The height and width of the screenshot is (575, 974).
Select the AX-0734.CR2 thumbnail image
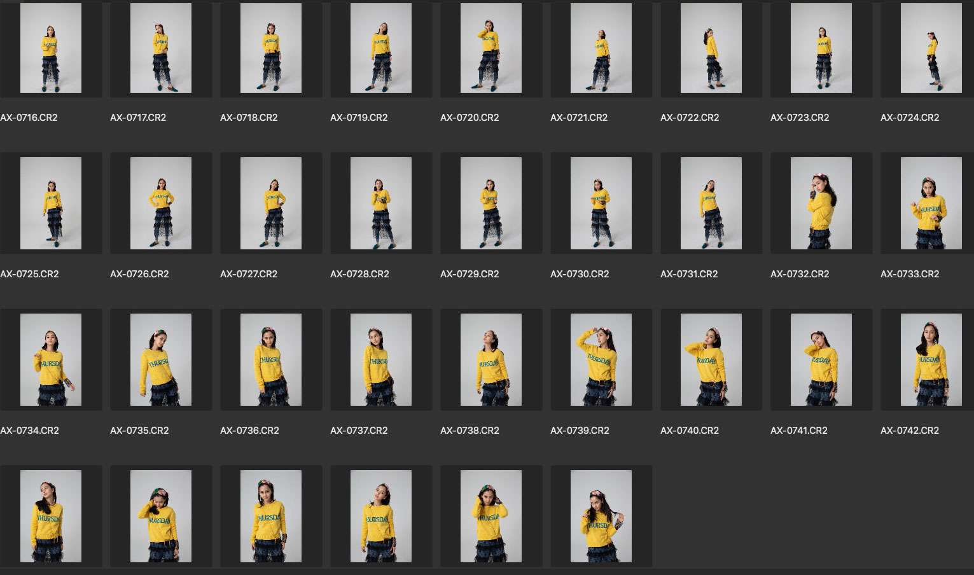51,359
